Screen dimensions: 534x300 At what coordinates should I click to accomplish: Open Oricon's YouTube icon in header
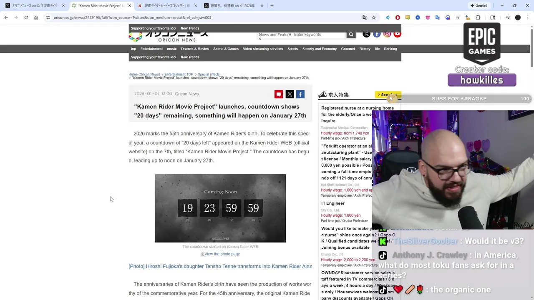tap(397, 34)
